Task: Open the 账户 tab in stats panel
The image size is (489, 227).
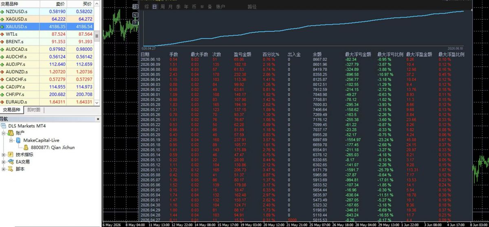Action: pyautogui.click(x=220, y=7)
